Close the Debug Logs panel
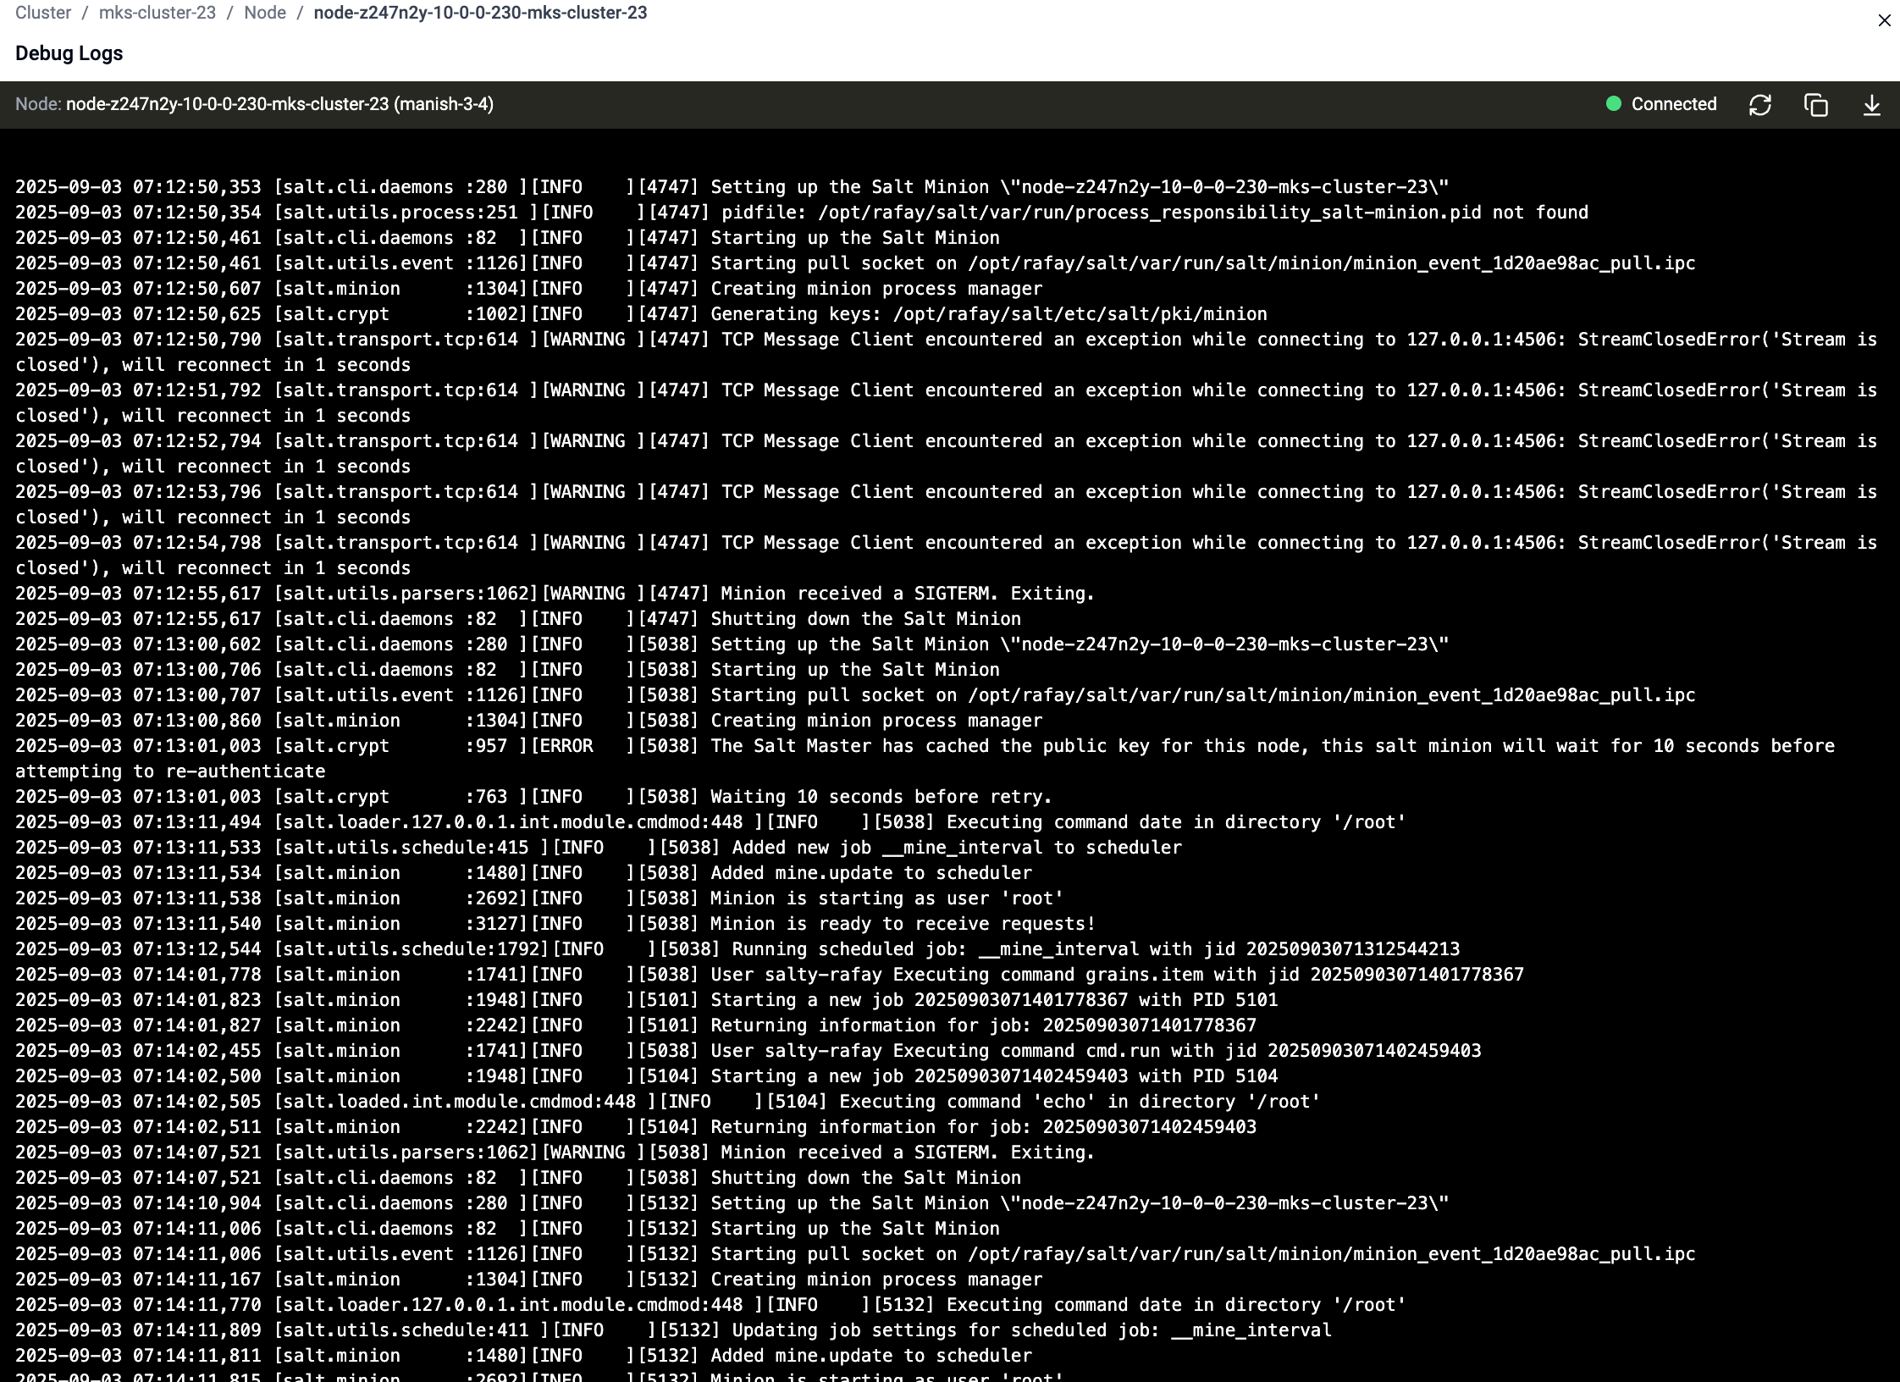The width and height of the screenshot is (1900, 1382). coord(1884,20)
